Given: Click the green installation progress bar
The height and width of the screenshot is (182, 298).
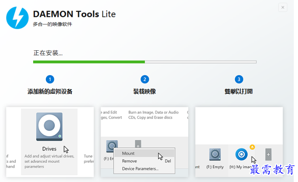Looking at the screenshot, I should coord(144,62).
